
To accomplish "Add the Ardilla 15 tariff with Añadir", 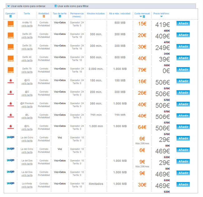I will [x=183, y=23].
